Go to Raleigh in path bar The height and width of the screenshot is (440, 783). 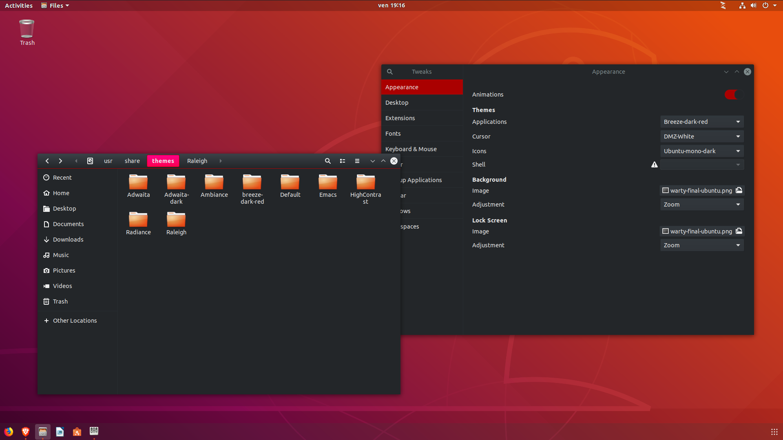click(197, 161)
